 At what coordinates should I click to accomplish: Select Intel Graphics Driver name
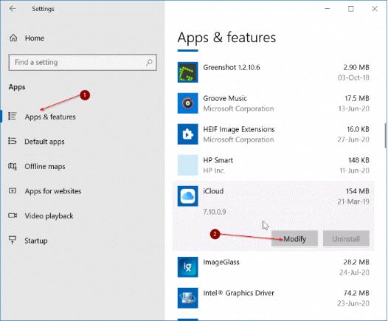[238, 293]
